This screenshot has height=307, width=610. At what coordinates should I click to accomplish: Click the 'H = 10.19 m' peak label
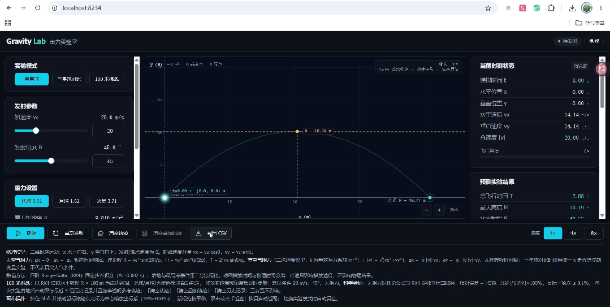pos(318,132)
